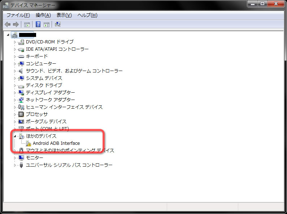This screenshot has height=214, width=287.
Task: Click the IDE ATA/ATAPI コントローラー icon
Action: tap(21, 49)
